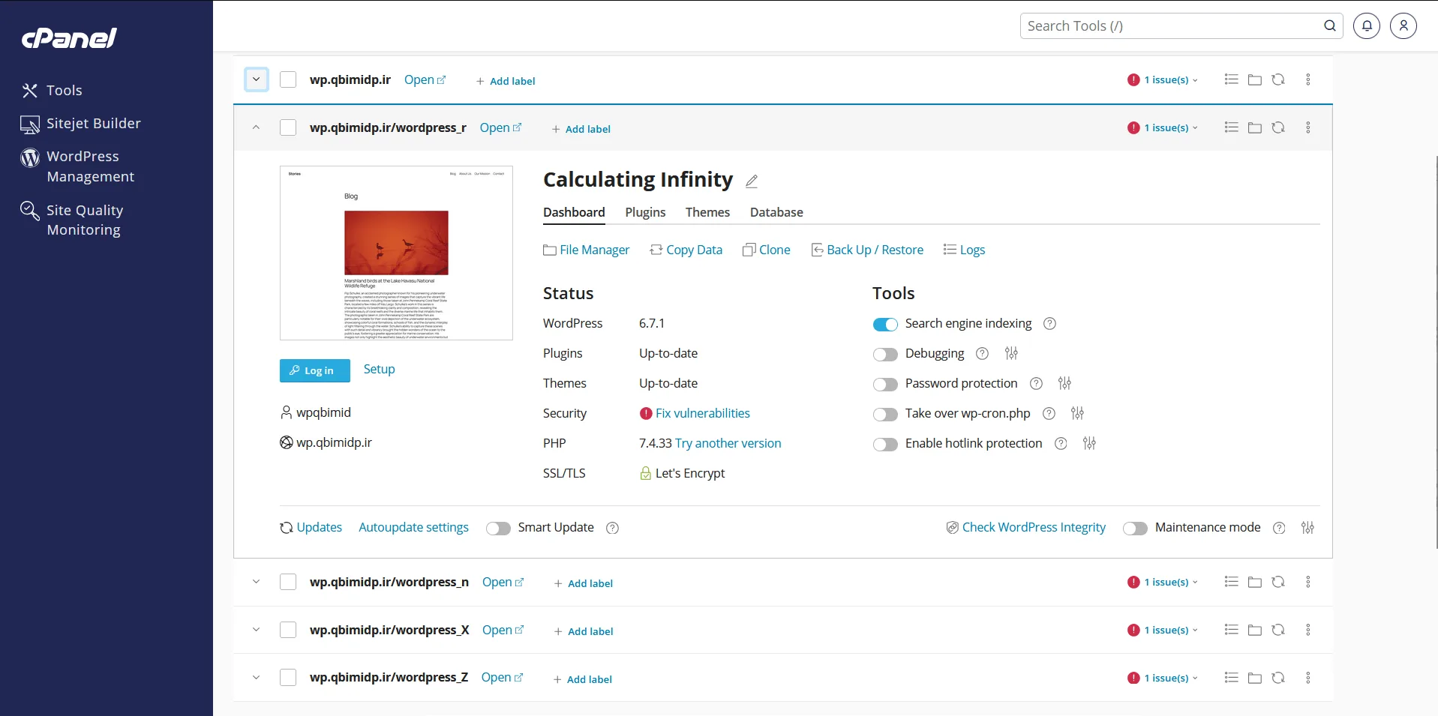The height and width of the screenshot is (716, 1438).
Task: Tick the checkbox for wp.qbimidp.ir/wordpress_X
Action: point(288,631)
